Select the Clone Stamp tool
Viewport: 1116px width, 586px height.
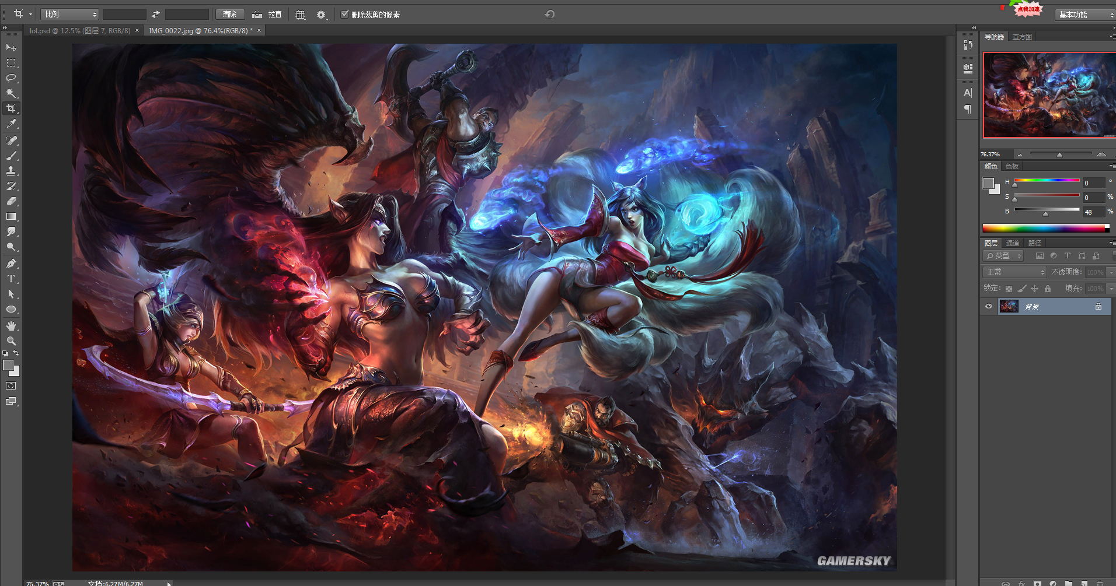coord(11,171)
